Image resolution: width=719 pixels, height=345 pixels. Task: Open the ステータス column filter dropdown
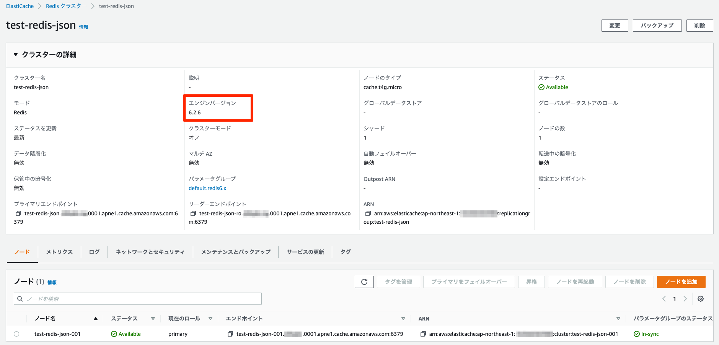tap(153, 318)
